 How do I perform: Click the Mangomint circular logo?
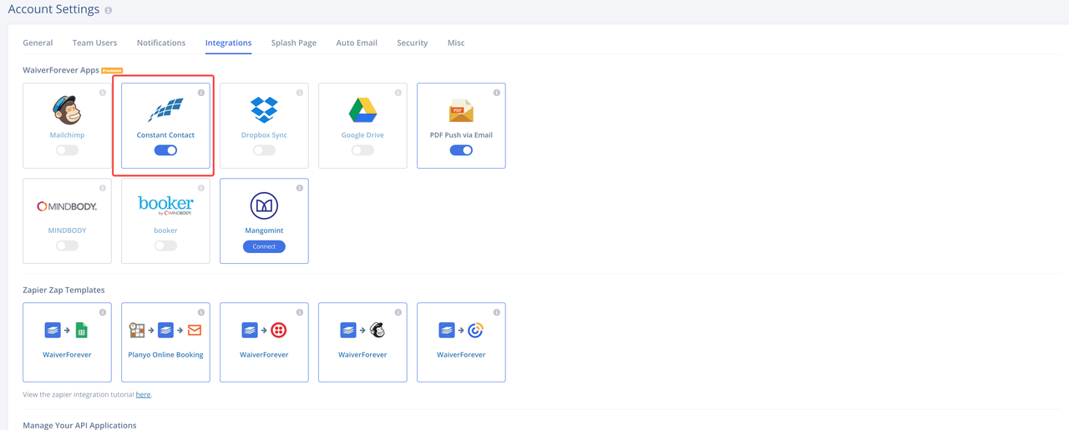click(264, 205)
